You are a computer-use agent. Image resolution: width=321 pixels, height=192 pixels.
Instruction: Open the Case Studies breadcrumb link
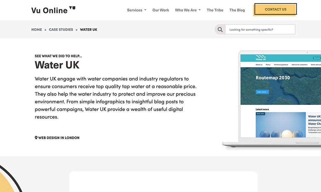coord(61,29)
